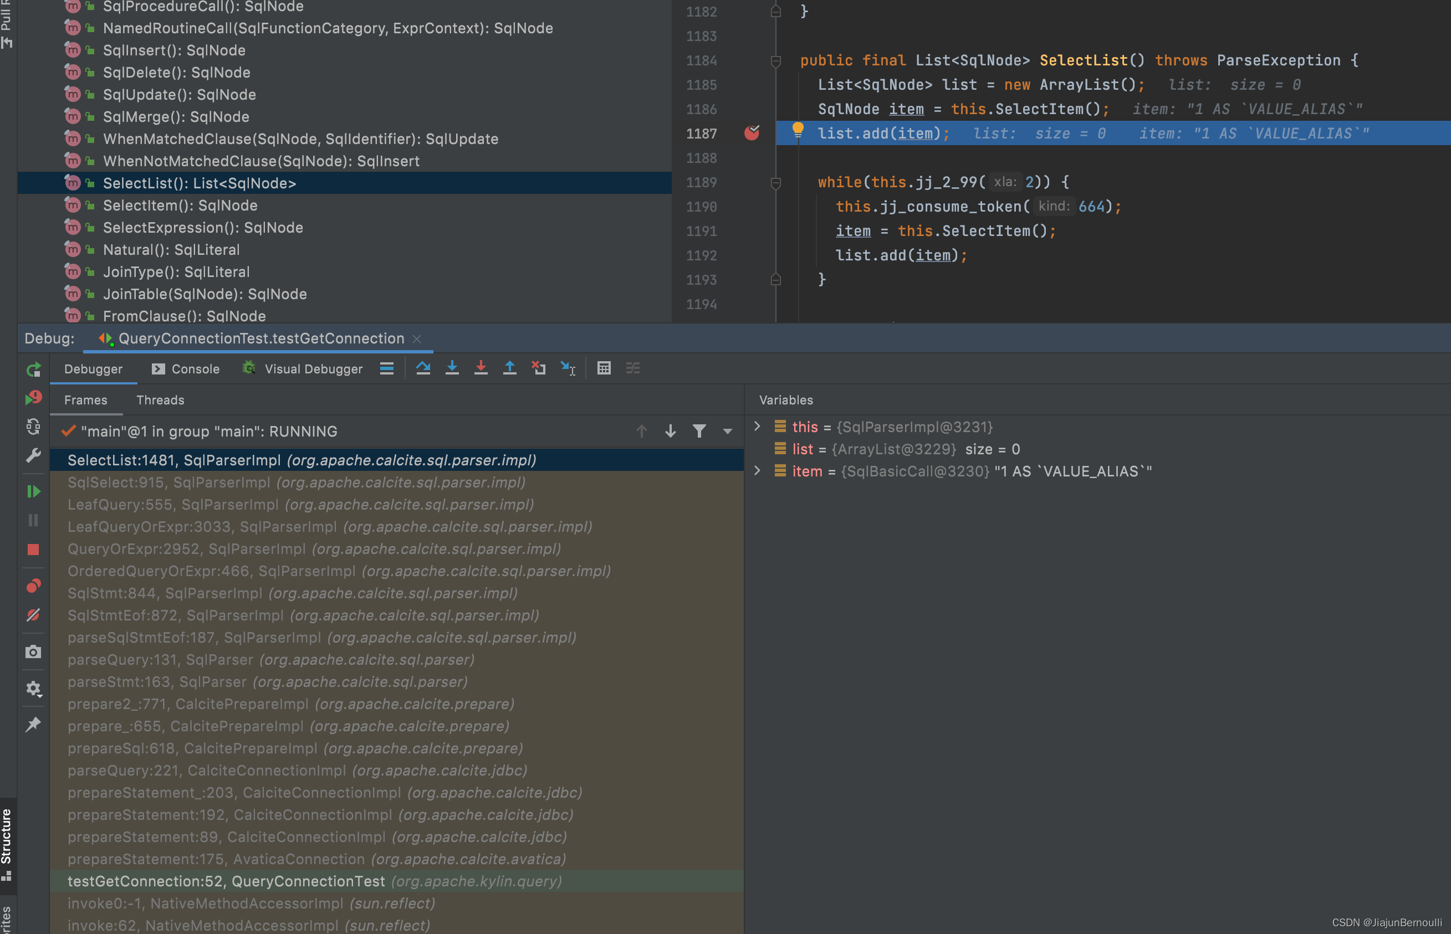Open the Evaluate Expression calculator icon

[604, 368]
